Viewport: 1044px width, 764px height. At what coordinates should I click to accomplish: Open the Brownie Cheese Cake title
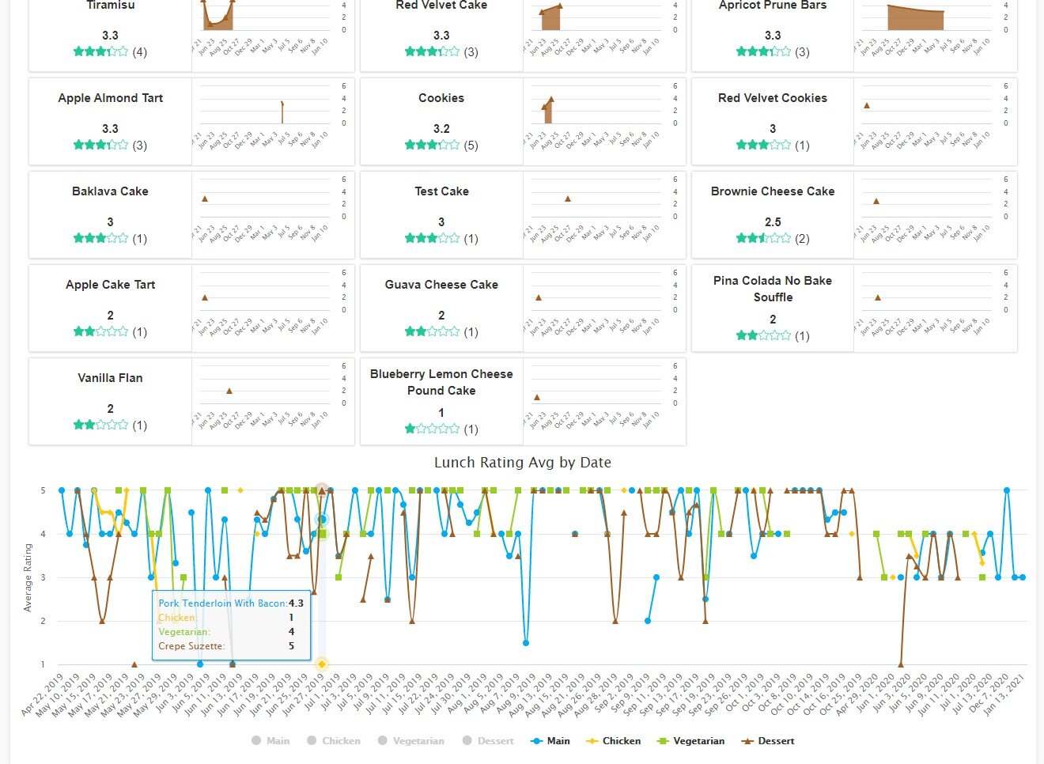(x=773, y=191)
